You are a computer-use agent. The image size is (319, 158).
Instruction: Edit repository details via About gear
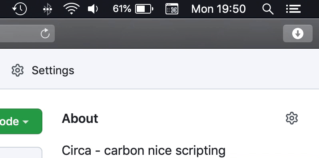click(292, 118)
